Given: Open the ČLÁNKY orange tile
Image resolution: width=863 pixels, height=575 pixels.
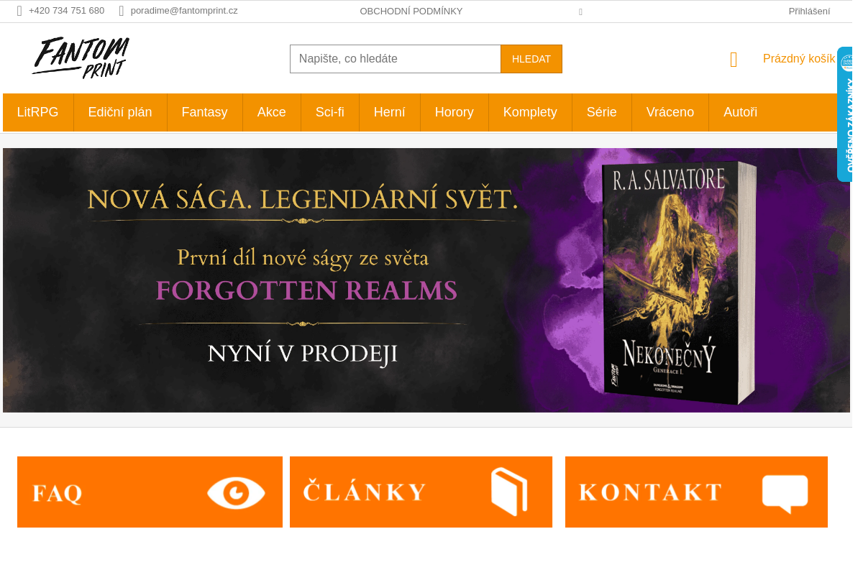Looking at the screenshot, I should click(421, 492).
